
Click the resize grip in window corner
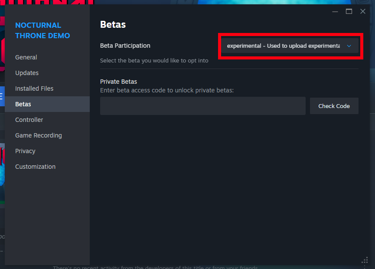365,260
